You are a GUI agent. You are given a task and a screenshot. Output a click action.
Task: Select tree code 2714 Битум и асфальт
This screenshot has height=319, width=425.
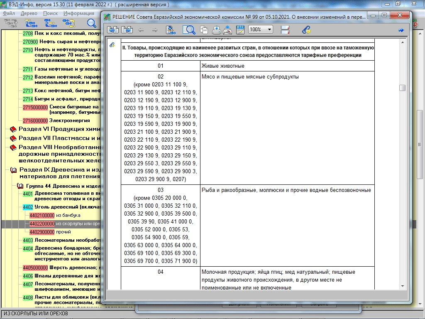click(x=28, y=99)
